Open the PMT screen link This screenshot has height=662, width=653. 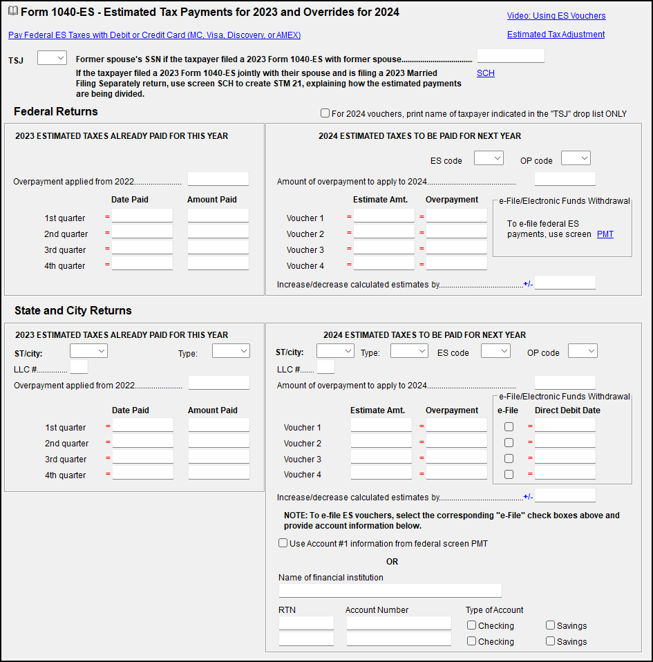click(x=605, y=234)
